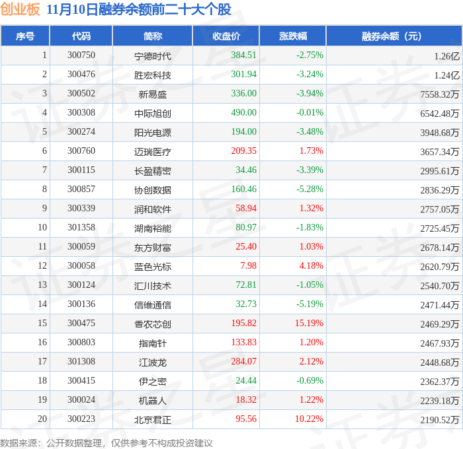
Task: Click balance value 1.26亿
Action: coord(446,56)
